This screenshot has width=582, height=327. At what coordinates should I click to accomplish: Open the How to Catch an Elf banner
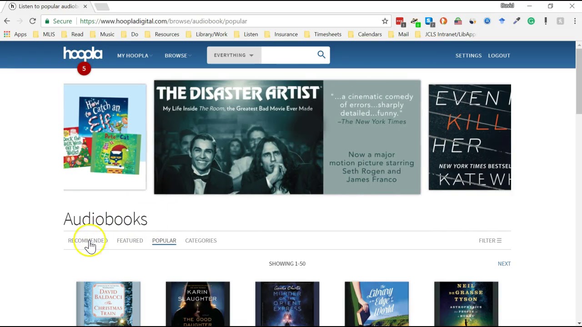pyautogui.click(x=105, y=137)
